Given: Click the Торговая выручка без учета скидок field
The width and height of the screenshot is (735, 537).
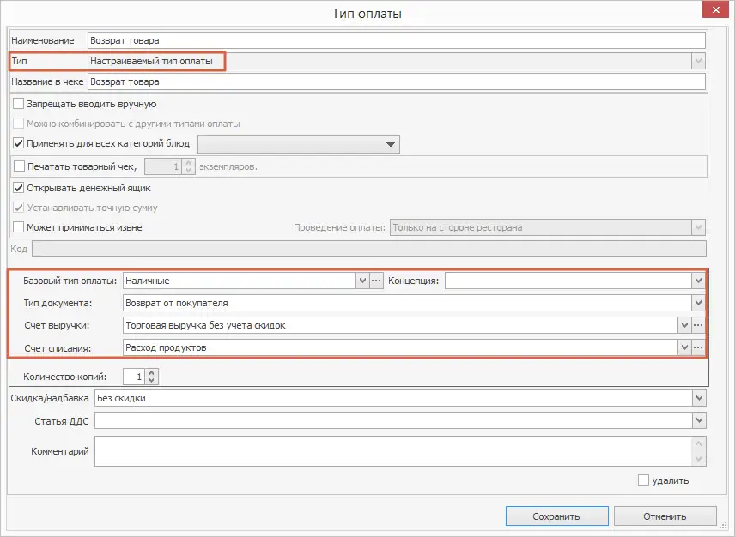Looking at the screenshot, I should pyautogui.click(x=400, y=325).
